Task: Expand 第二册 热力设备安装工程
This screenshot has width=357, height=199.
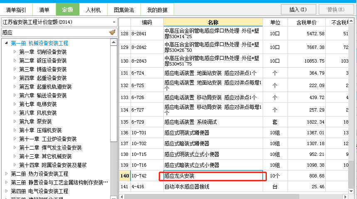Action: 6,174
